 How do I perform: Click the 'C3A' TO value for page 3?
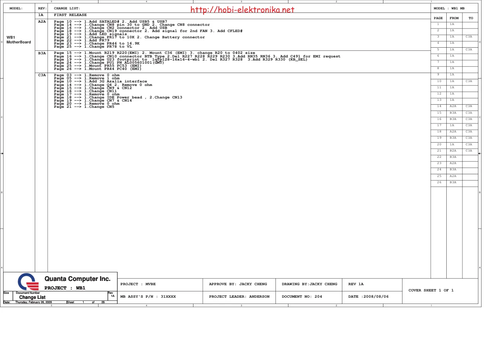click(x=469, y=37)
